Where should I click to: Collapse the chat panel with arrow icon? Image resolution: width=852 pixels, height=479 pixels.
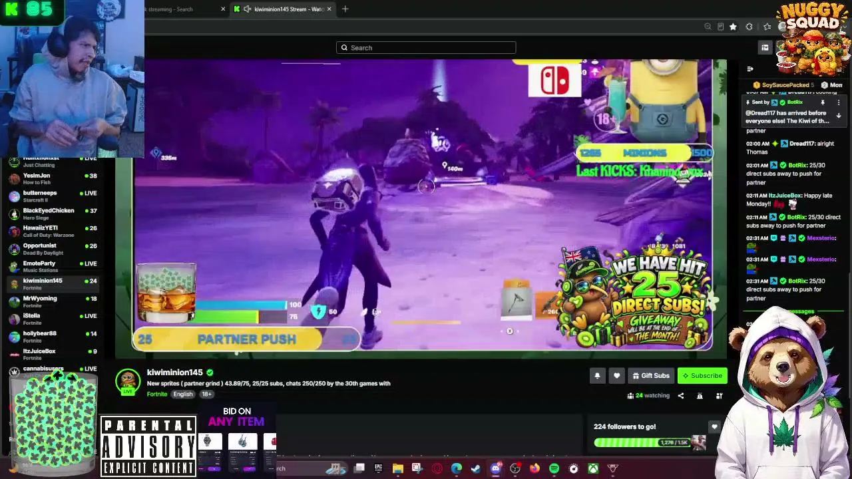[x=750, y=69]
